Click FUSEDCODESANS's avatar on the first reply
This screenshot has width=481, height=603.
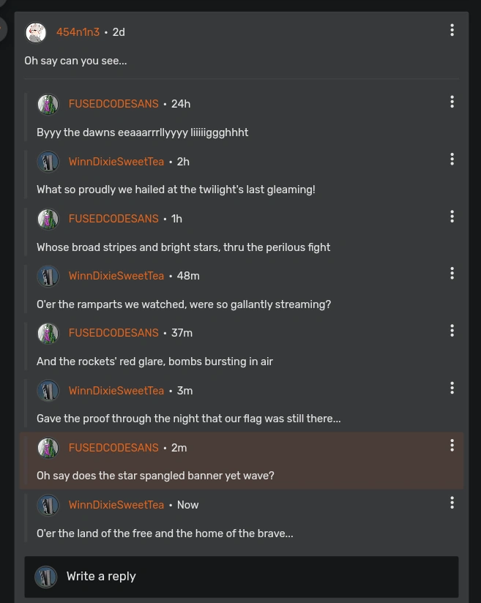48,104
